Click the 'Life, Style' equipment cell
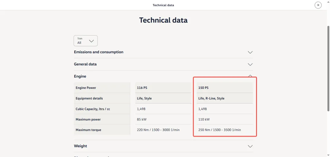 pos(163,98)
